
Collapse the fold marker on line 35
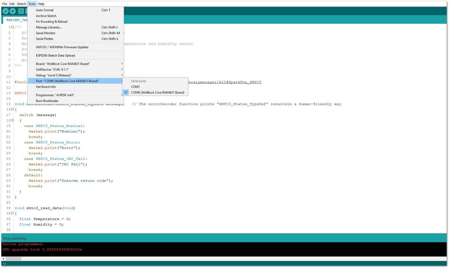tap(12, 213)
